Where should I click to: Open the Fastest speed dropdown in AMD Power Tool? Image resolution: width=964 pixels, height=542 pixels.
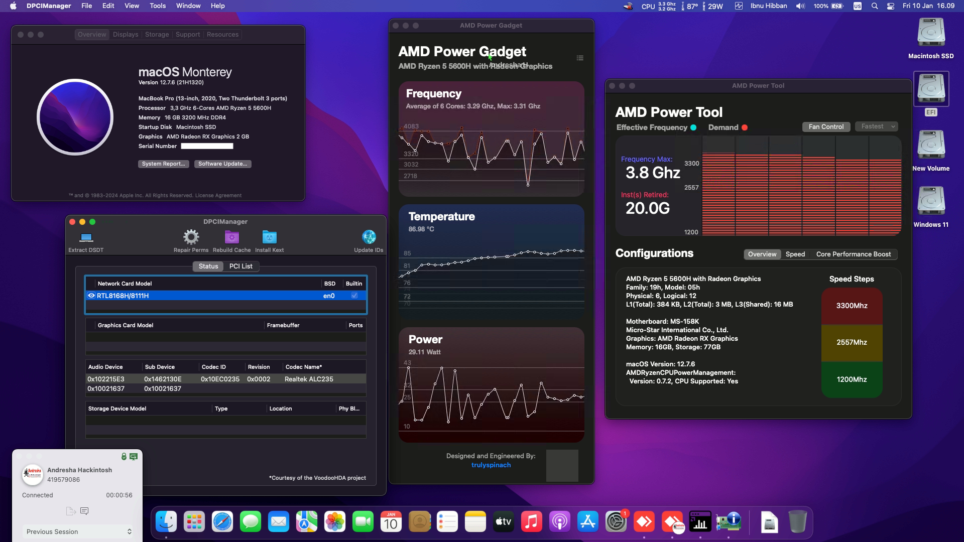pyautogui.click(x=876, y=126)
